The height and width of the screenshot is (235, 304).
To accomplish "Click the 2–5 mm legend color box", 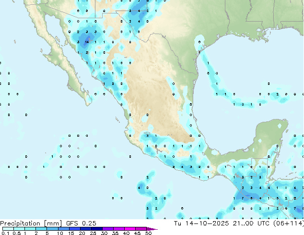I will (41, 229).
